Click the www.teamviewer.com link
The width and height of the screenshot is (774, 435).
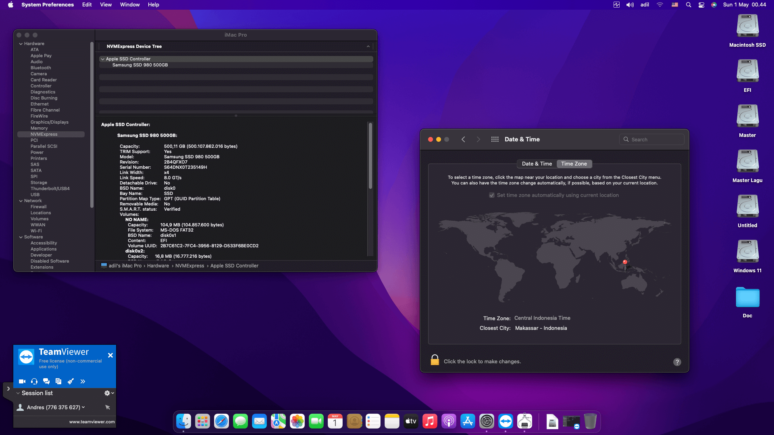pyautogui.click(x=92, y=422)
